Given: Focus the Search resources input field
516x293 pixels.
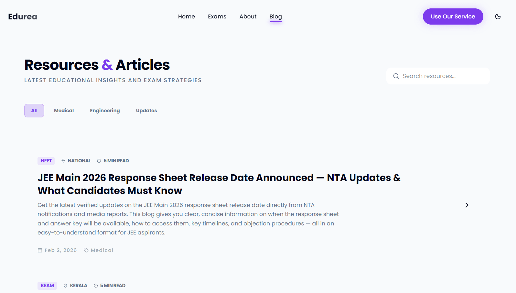Looking at the screenshot, I should pos(438,76).
